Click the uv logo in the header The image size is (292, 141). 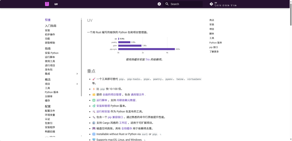(47, 4)
